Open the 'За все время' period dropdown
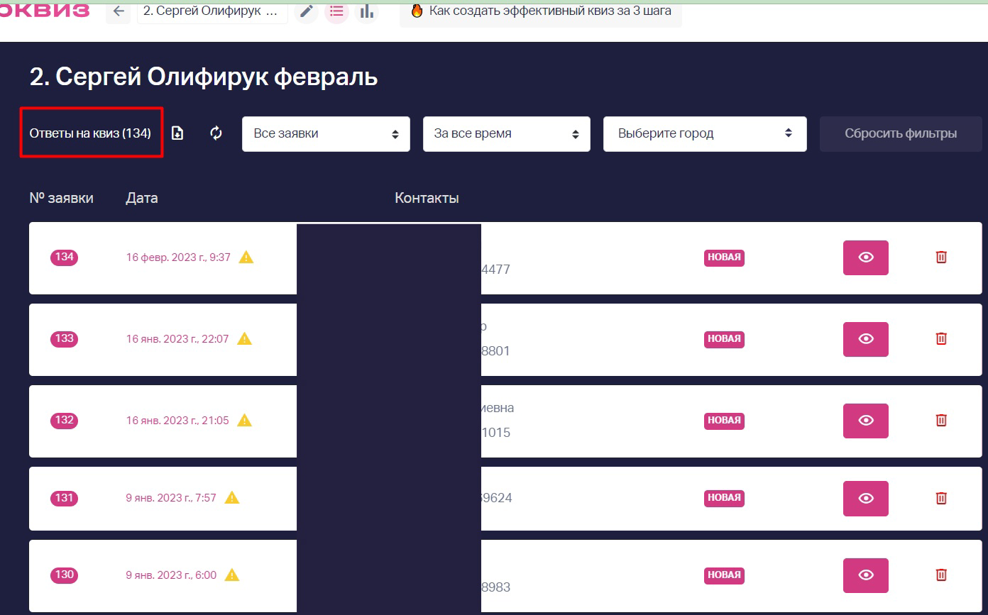 tap(507, 134)
